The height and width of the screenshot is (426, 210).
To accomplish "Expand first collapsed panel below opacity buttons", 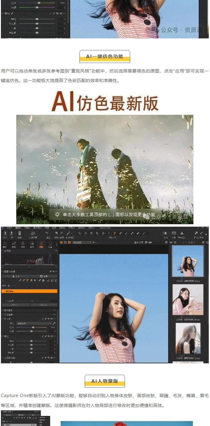I will point(2,310).
